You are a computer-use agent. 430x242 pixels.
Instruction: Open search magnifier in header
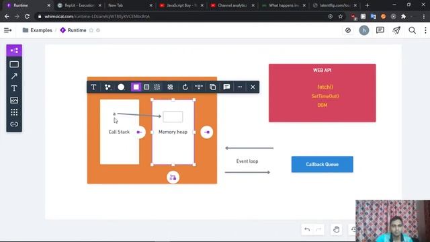pyautogui.click(x=412, y=30)
